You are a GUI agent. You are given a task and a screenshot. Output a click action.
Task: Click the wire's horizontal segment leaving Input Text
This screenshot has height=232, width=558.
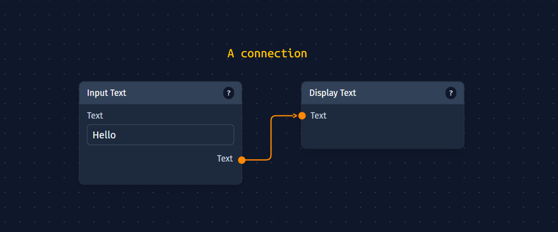[257, 160]
